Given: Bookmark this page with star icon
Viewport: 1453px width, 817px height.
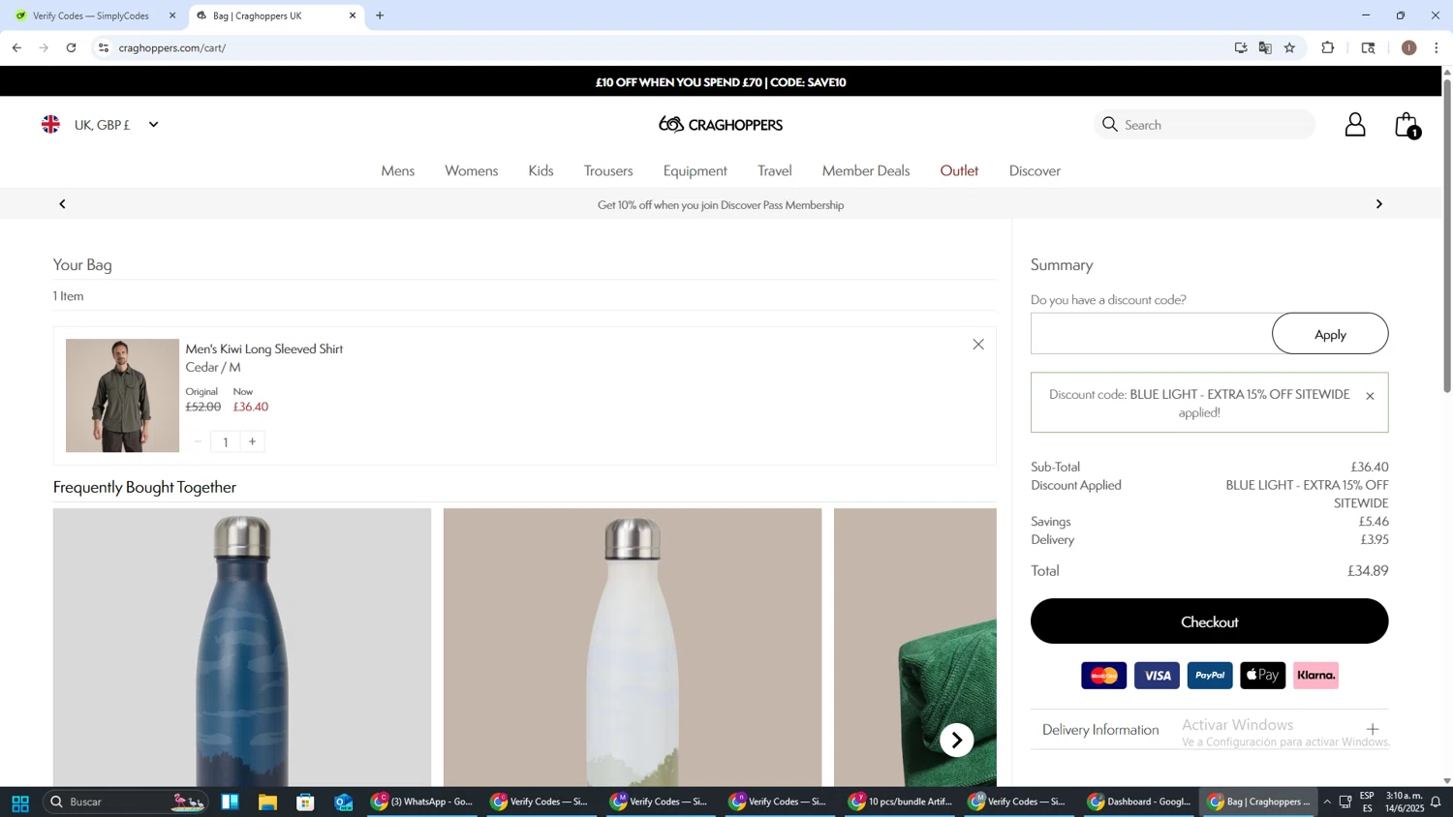Looking at the screenshot, I should point(1289,47).
